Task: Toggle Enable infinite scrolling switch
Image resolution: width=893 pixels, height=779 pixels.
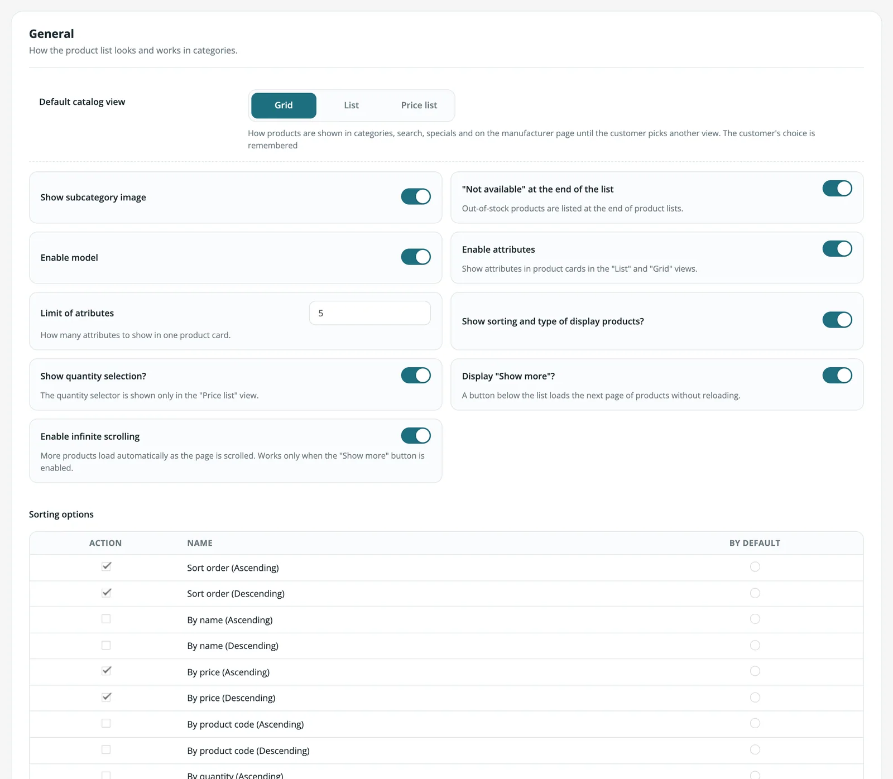Action: click(x=416, y=436)
